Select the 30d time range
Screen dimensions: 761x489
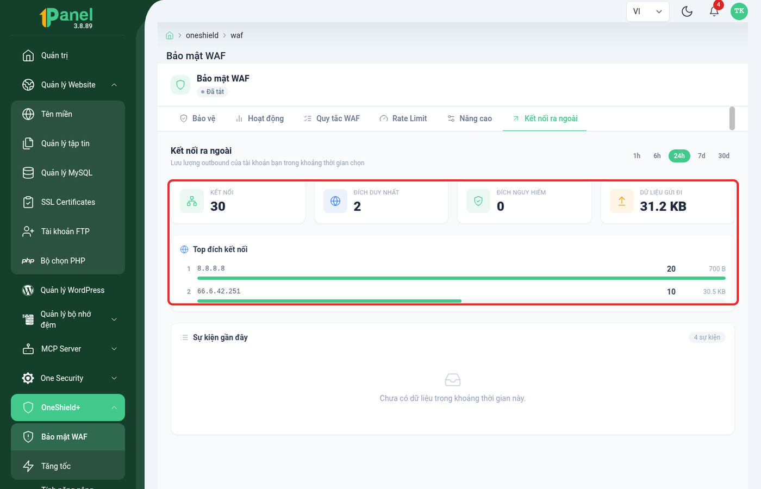click(723, 156)
